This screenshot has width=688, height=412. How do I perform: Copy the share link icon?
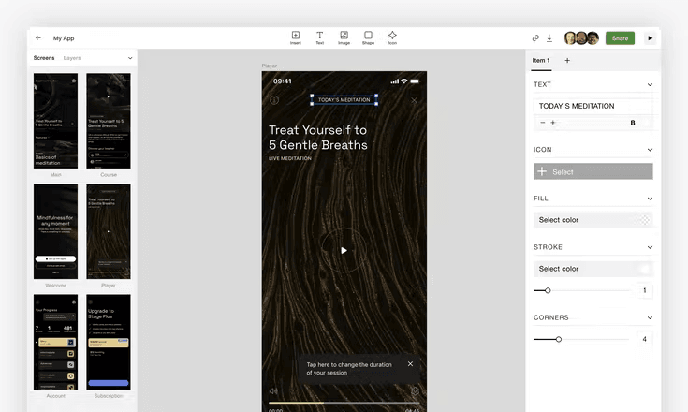(x=535, y=38)
